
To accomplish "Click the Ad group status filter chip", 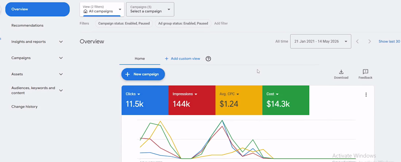I will (183, 24).
